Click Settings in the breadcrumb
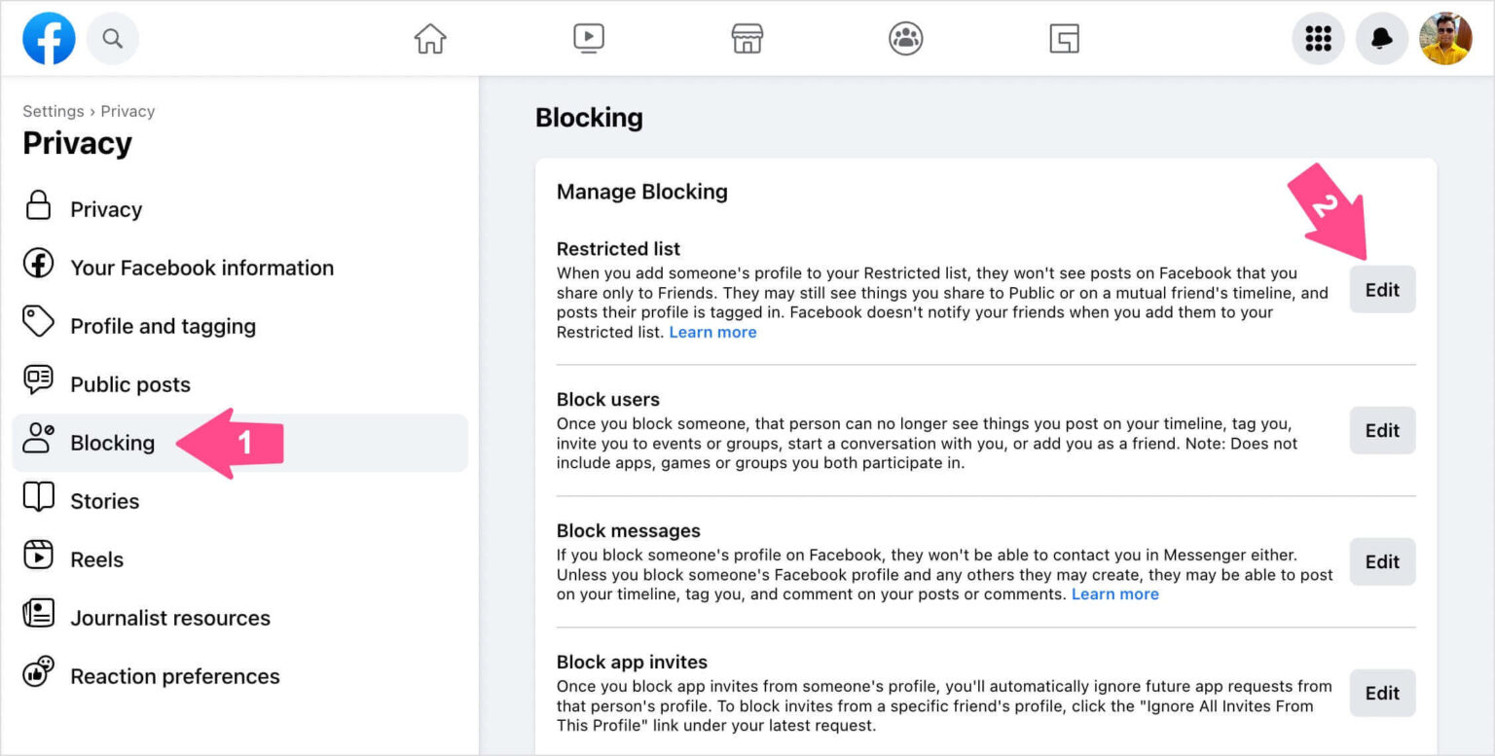 [53, 110]
